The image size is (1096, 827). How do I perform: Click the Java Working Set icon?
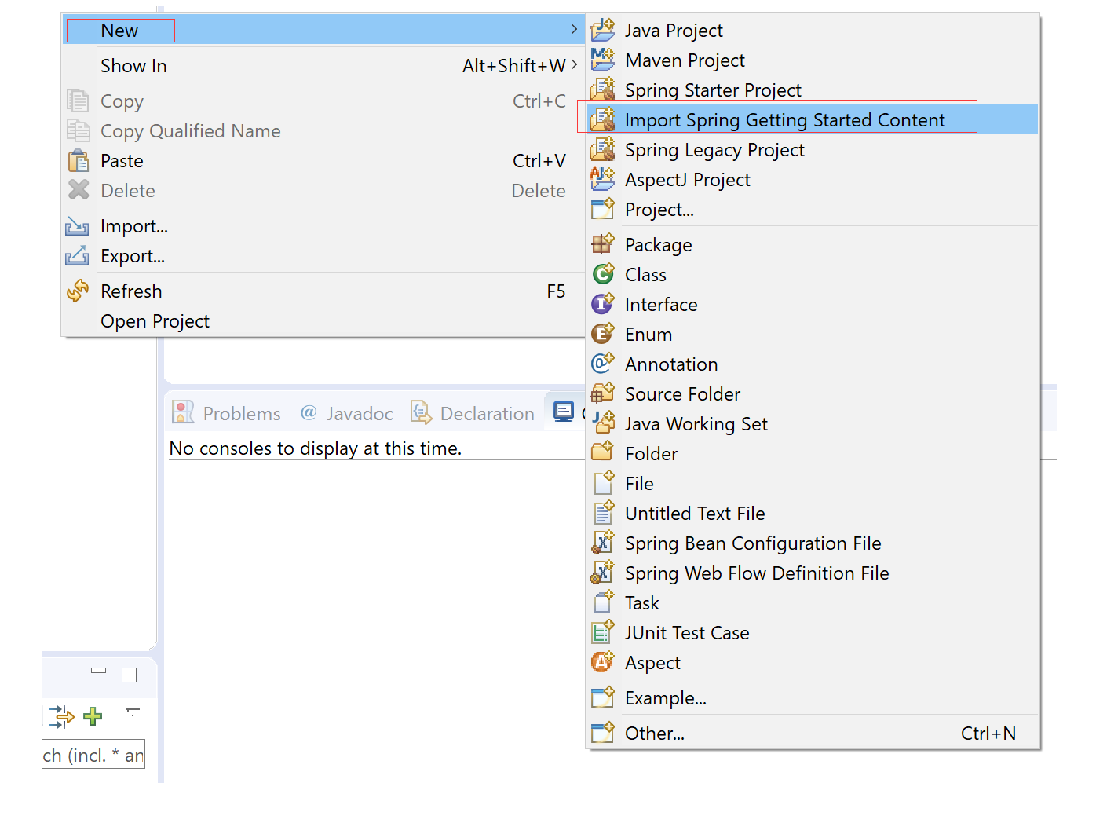tap(603, 423)
